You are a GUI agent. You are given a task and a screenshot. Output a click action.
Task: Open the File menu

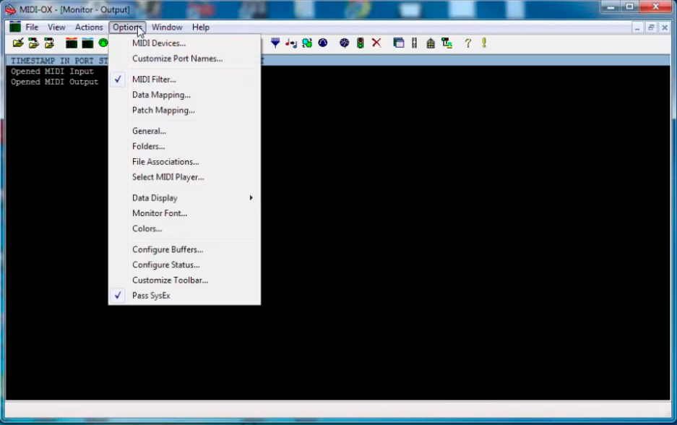[x=32, y=27]
